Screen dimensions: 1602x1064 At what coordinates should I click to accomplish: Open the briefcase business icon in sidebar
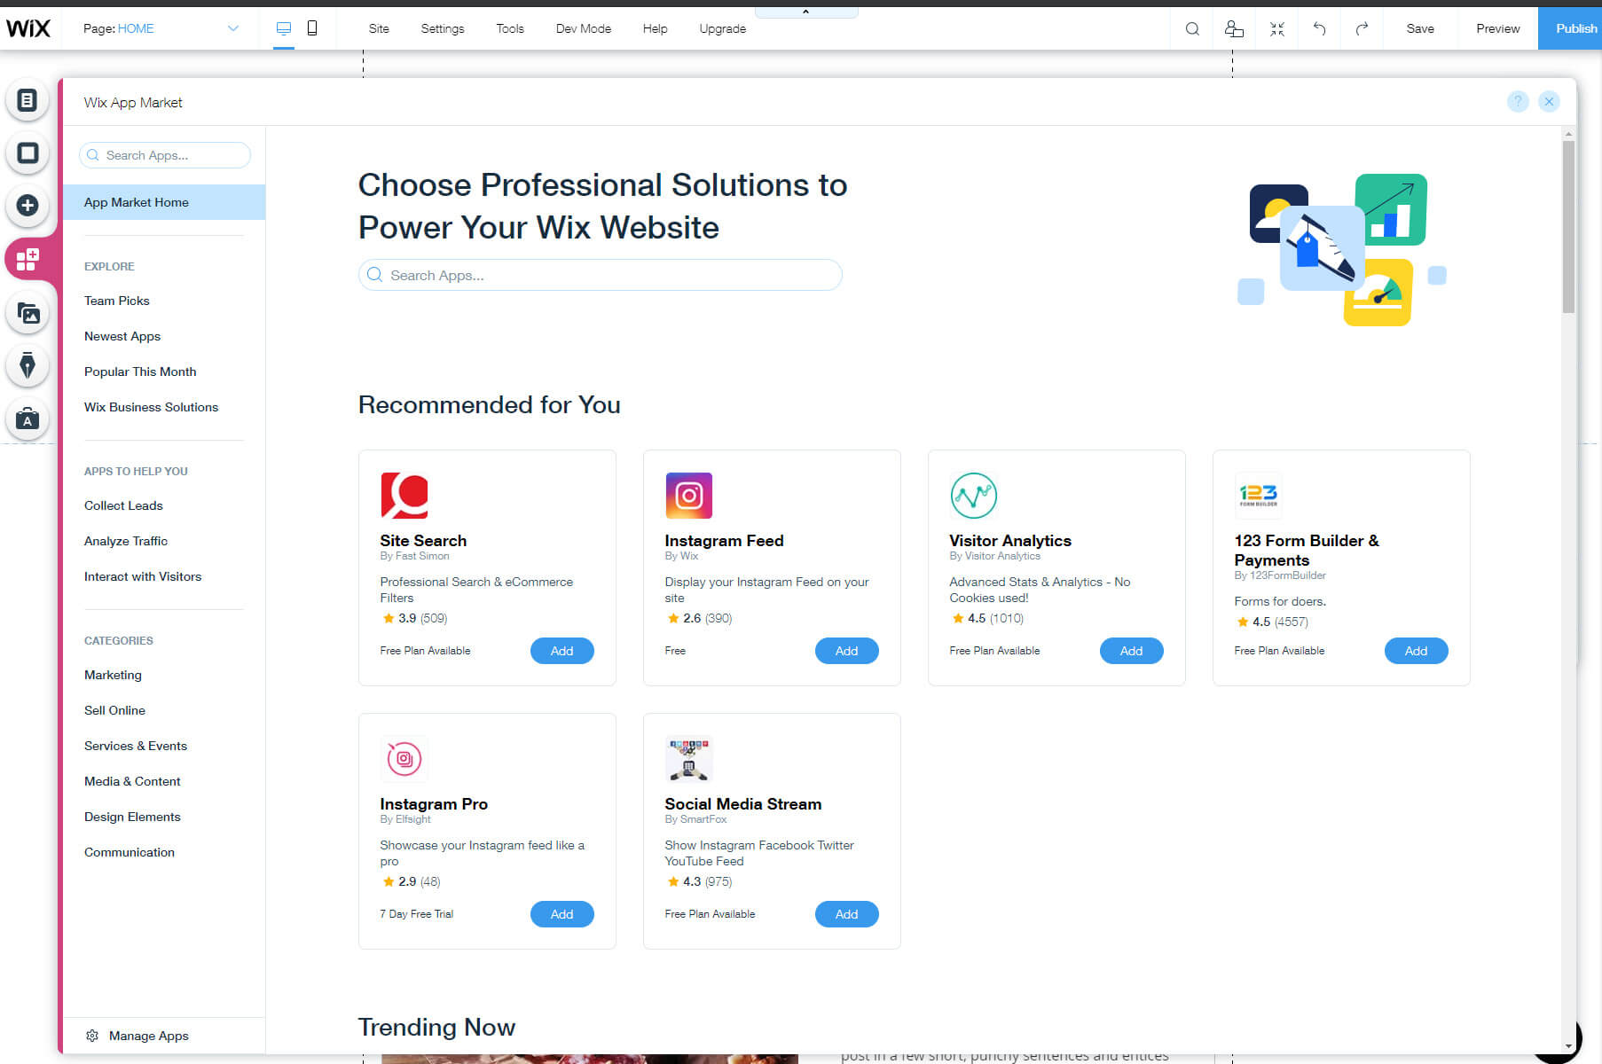(x=27, y=419)
